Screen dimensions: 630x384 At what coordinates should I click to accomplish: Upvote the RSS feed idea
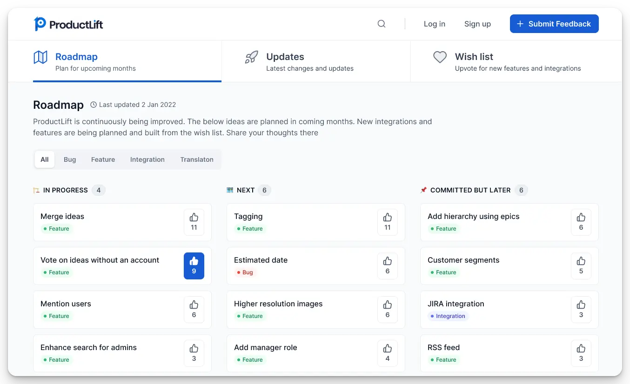pos(581,353)
